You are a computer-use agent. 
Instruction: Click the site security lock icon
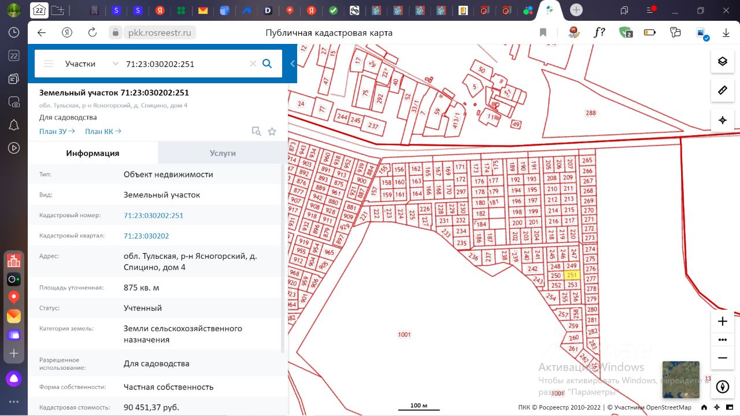click(116, 33)
